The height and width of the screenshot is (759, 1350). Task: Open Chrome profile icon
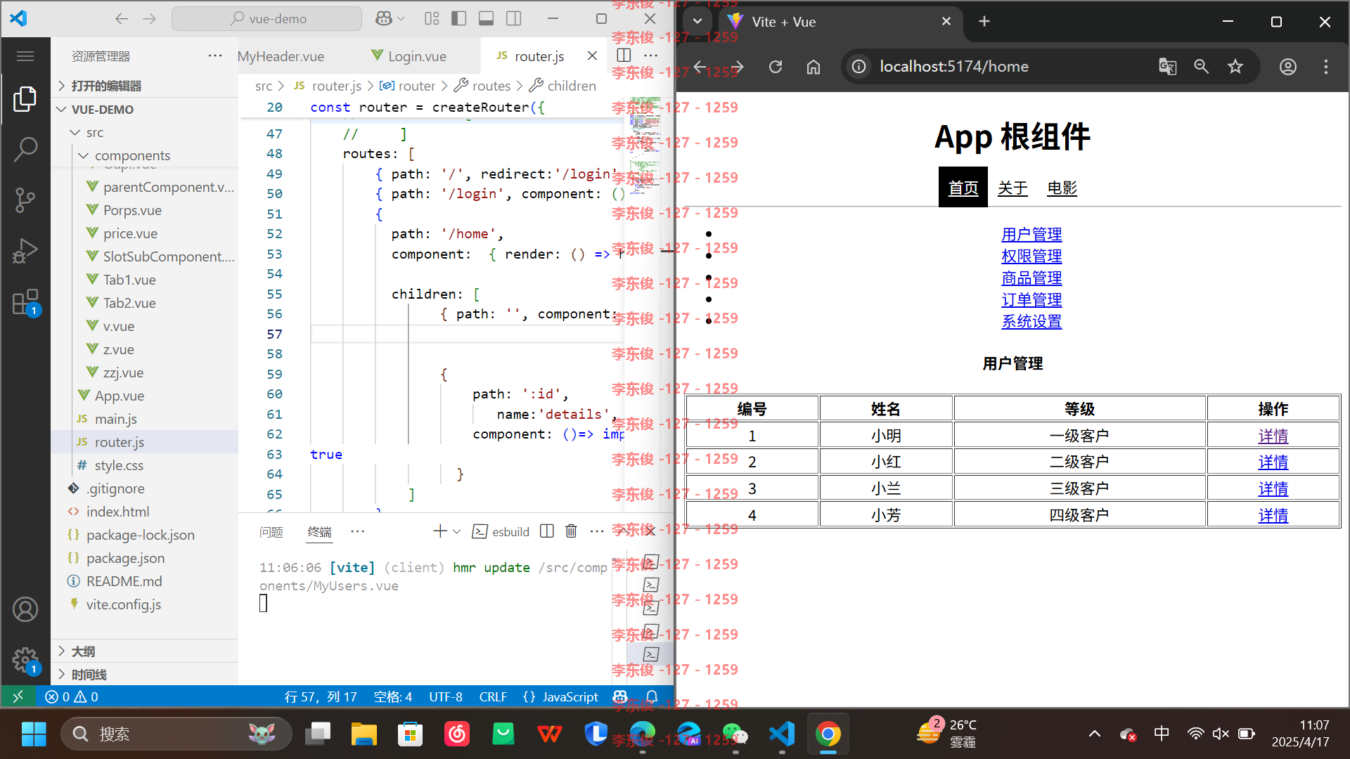[1288, 67]
